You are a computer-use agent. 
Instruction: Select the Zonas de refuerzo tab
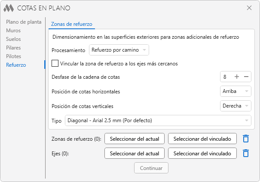(x=72, y=24)
